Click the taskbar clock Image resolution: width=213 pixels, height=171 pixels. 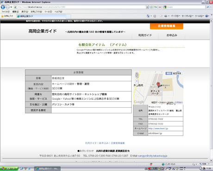pyautogui.click(x=208, y=169)
